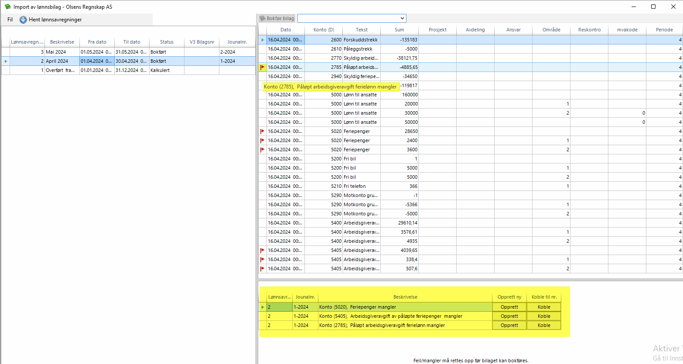The height and width of the screenshot is (364, 683).
Task: Select the April 2024 payroll row
Action: coord(129,61)
